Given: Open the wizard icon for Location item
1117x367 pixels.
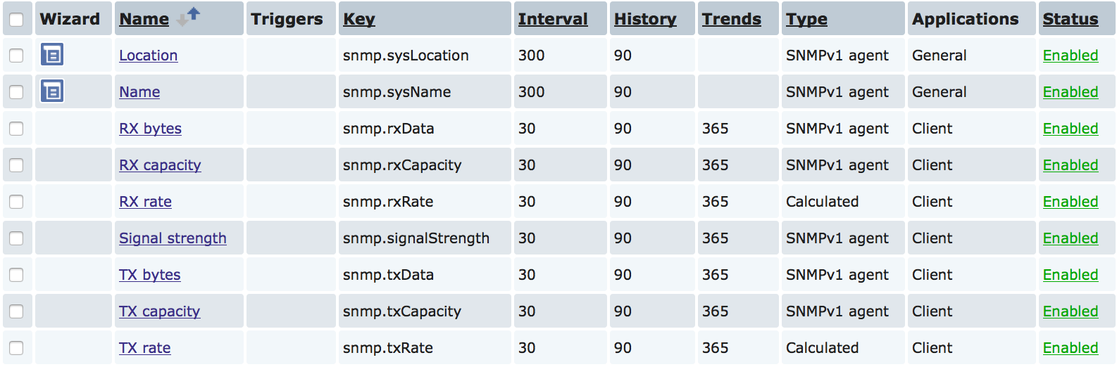Looking at the screenshot, I should click(52, 54).
